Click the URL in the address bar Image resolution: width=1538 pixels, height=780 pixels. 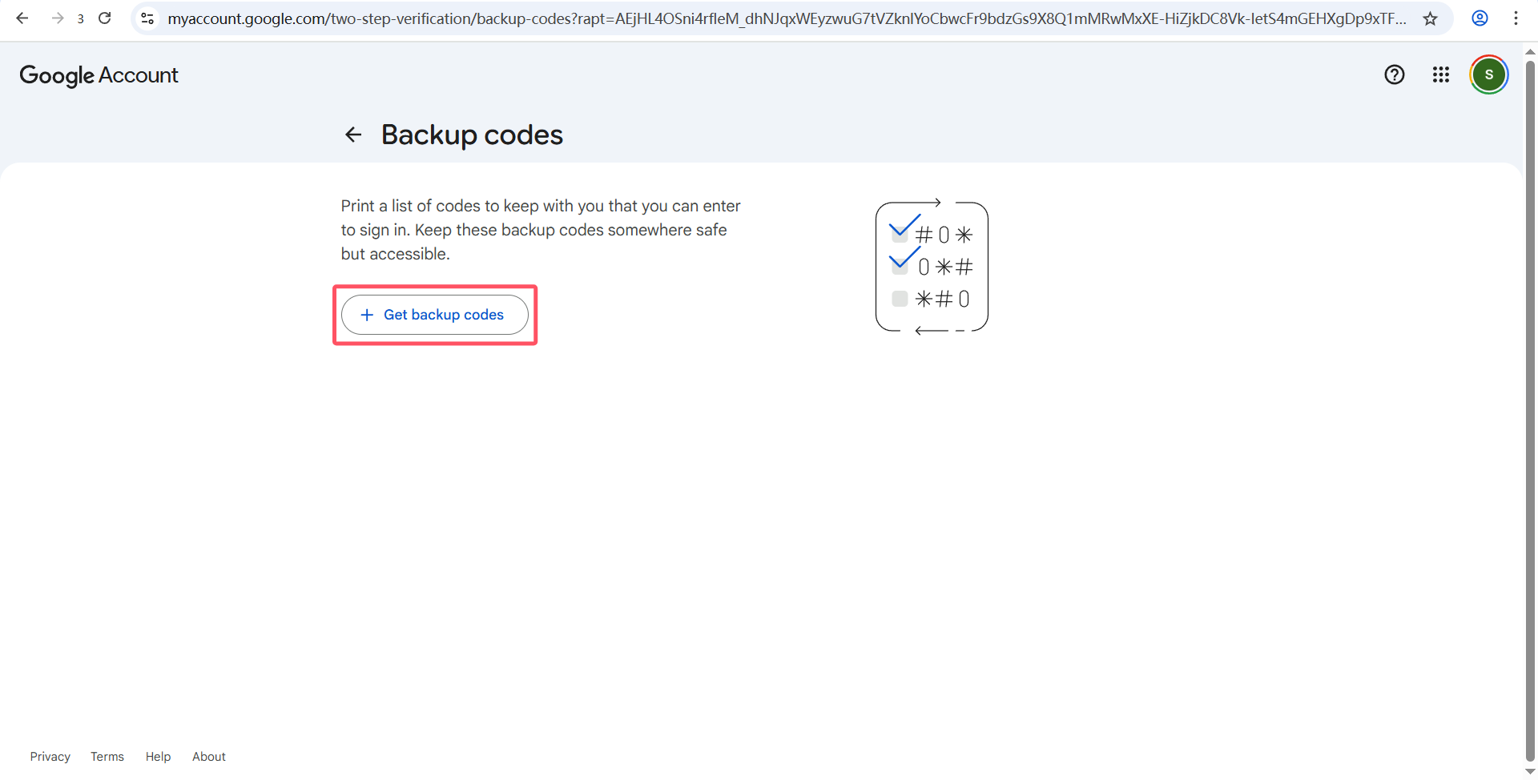pos(785,18)
